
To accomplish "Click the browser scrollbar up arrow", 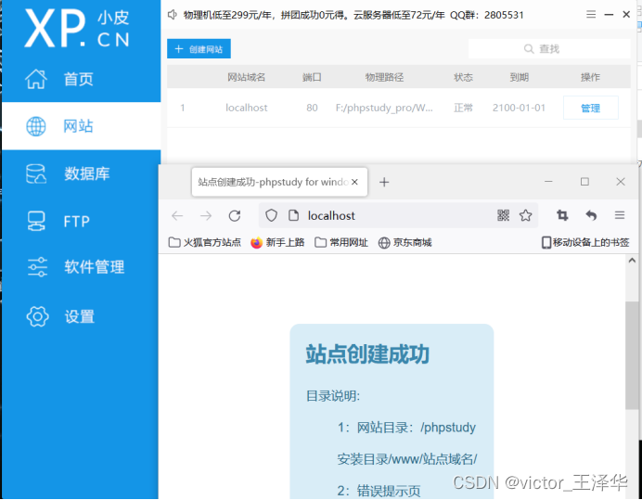I will (x=632, y=261).
